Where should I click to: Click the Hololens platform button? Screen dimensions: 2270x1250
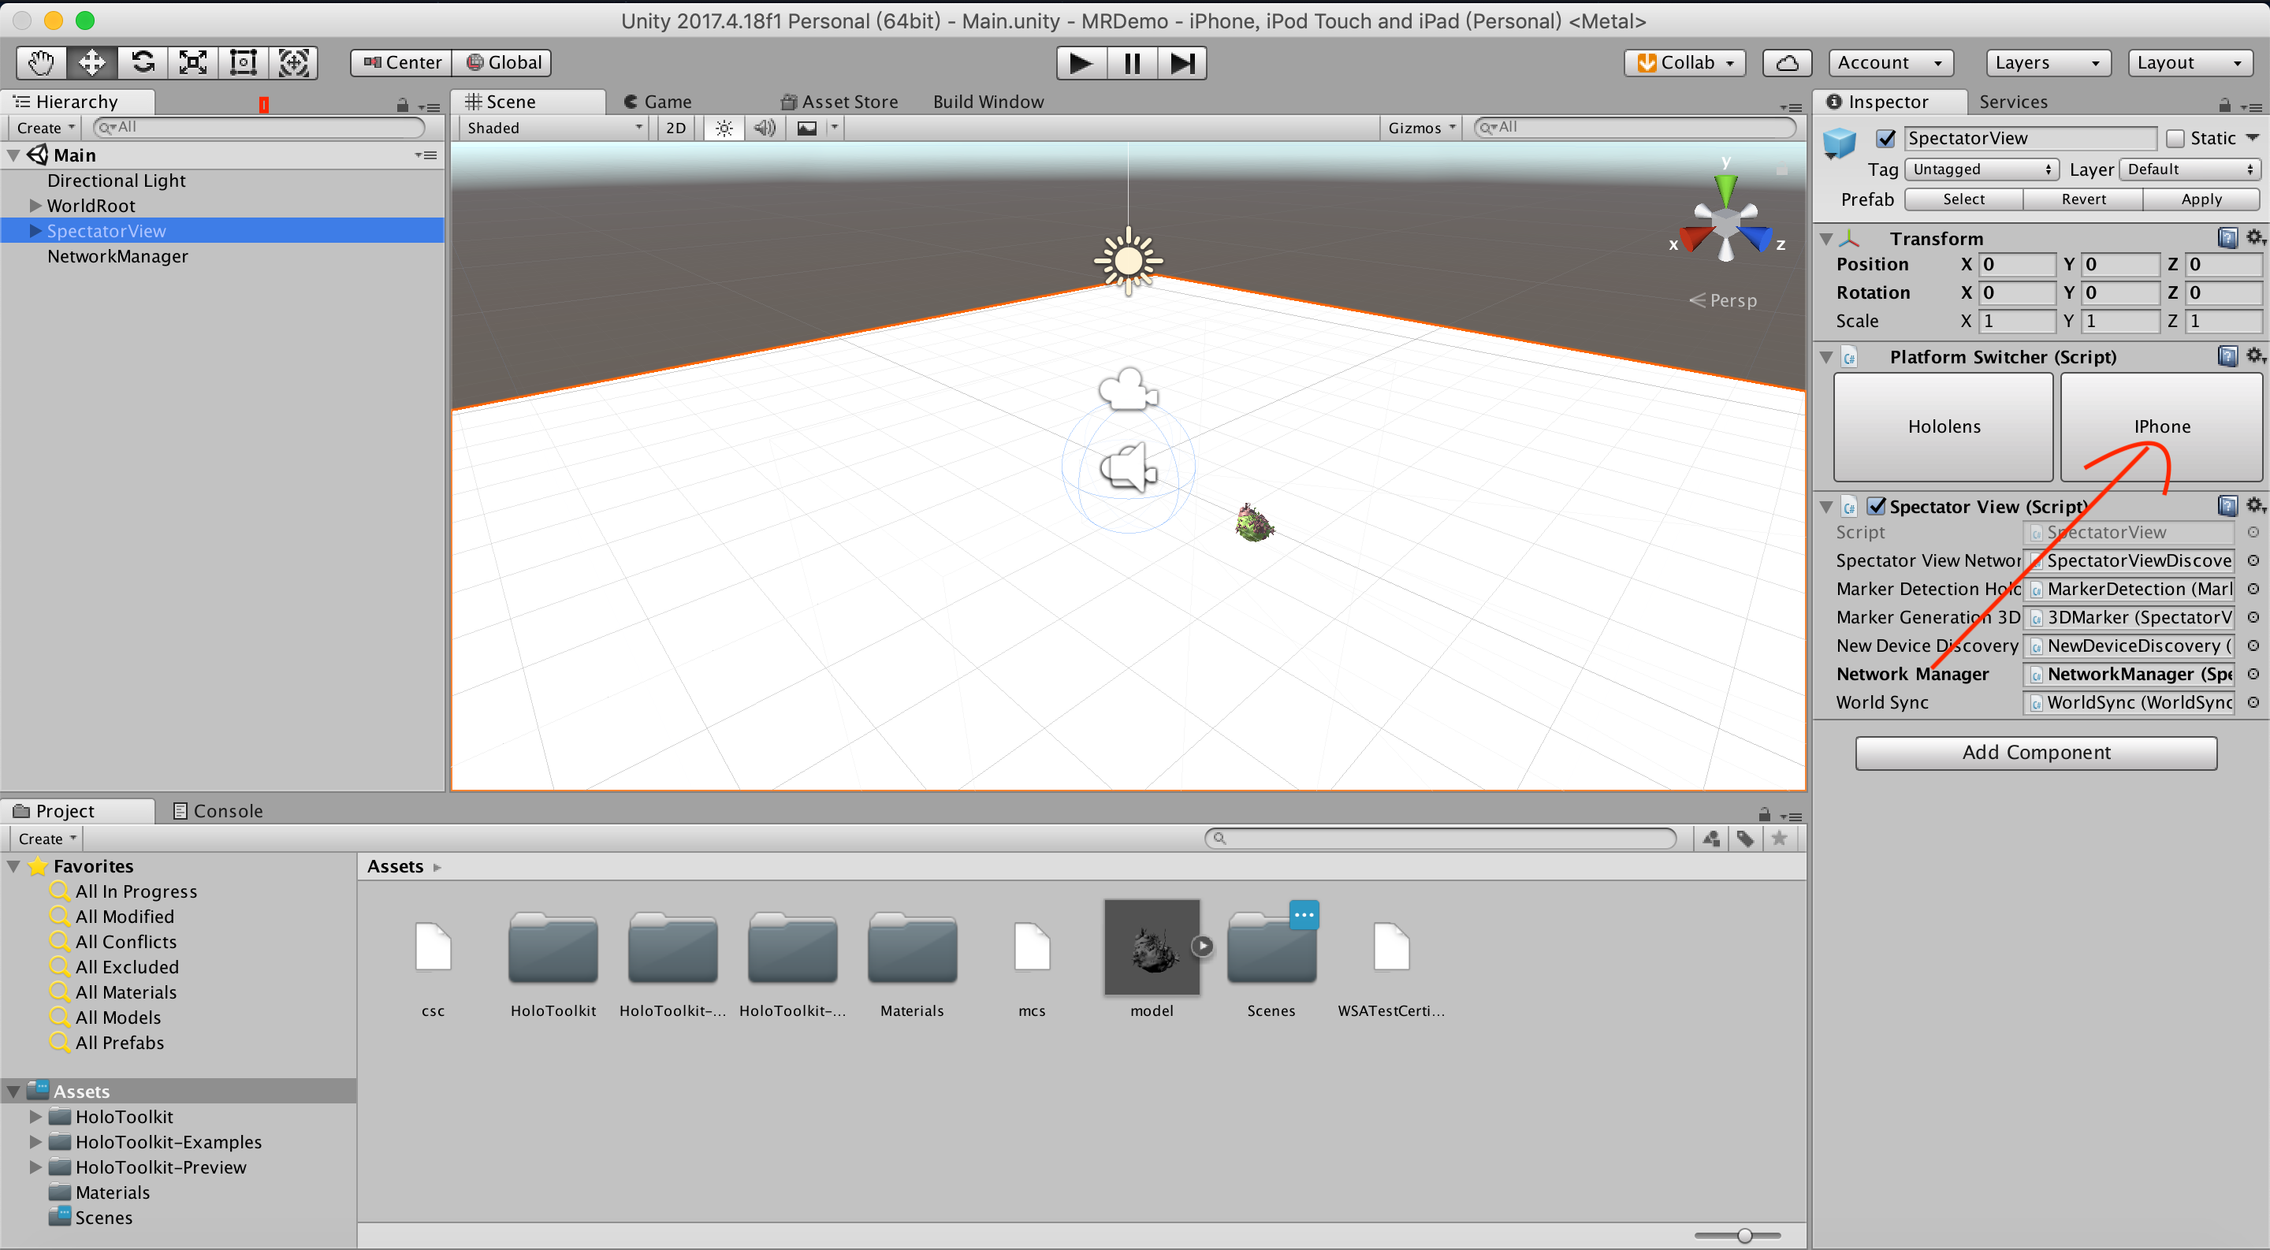point(1943,426)
